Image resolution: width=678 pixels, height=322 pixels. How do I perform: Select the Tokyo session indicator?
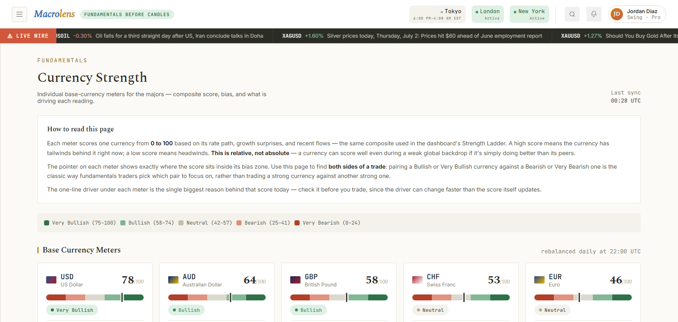(437, 14)
